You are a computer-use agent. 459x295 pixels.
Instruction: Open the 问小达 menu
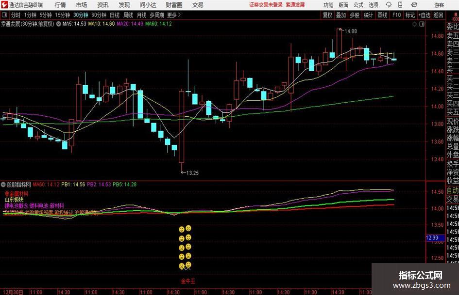point(148,5)
